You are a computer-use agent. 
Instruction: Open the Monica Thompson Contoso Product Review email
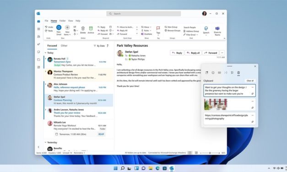pos(79,75)
